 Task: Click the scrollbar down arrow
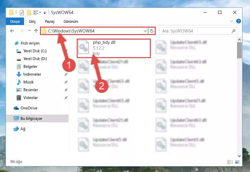(x=239, y=156)
